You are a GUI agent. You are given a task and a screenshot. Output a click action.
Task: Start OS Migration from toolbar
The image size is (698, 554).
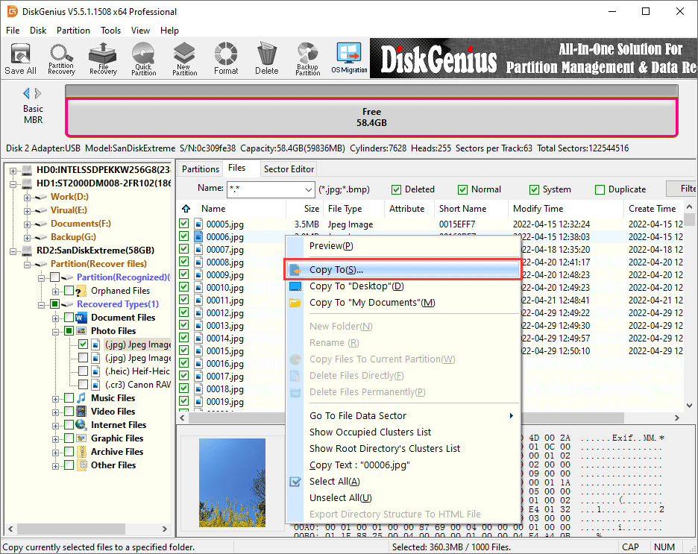pyautogui.click(x=349, y=58)
